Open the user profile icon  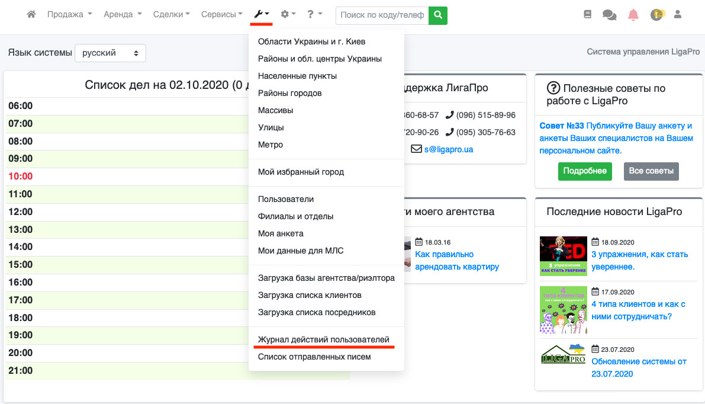678,14
